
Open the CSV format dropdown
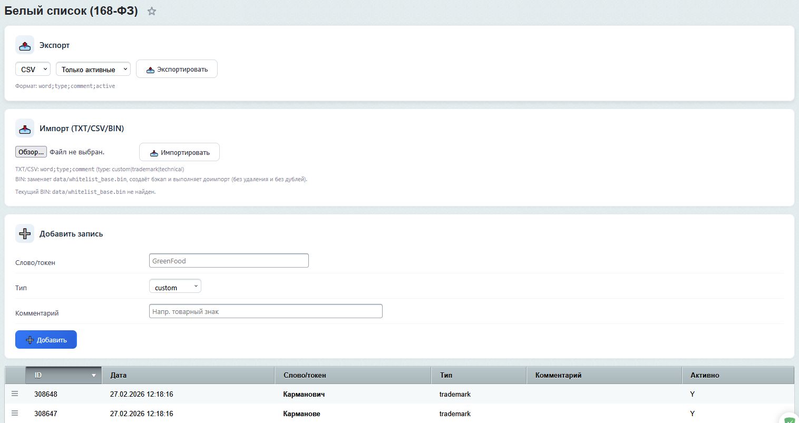(33, 69)
